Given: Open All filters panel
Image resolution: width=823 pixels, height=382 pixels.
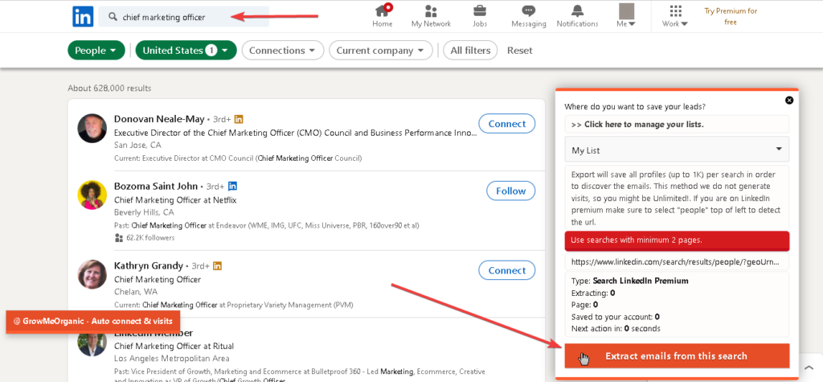Looking at the screenshot, I should [x=470, y=51].
